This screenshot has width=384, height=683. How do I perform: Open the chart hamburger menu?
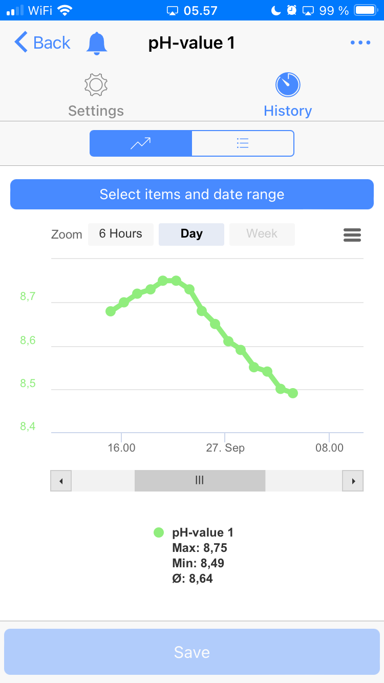coord(352,235)
